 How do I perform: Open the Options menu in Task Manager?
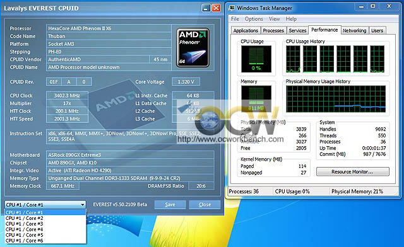pos(254,19)
